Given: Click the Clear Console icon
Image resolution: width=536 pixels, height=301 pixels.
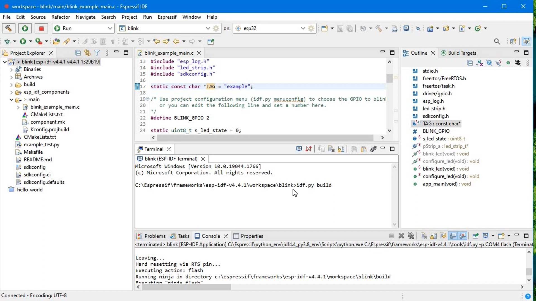Looking at the screenshot, I should [424, 236].
